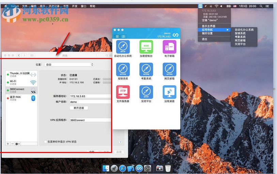The width and height of the screenshot is (277, 174).
Task: Open the 报销系统 HTTPS icon in app grid
Action: tap(123, 69)
